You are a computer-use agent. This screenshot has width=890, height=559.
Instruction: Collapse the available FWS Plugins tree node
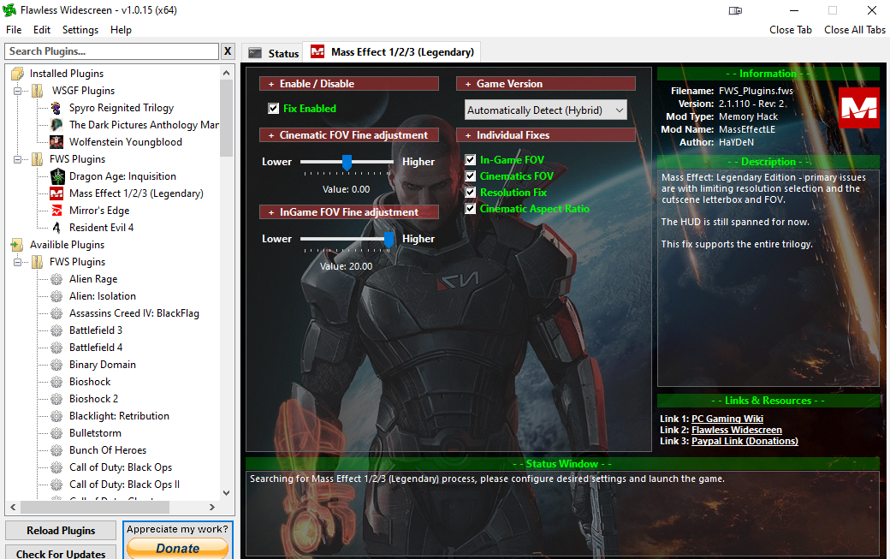click(18, 262)
